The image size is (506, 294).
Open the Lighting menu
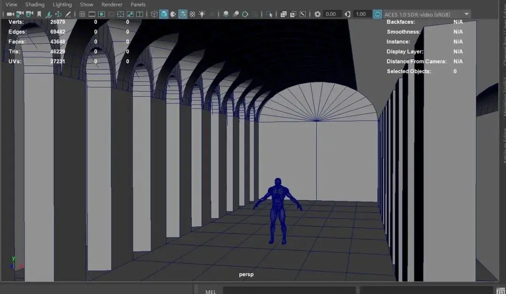coord(62,5)
